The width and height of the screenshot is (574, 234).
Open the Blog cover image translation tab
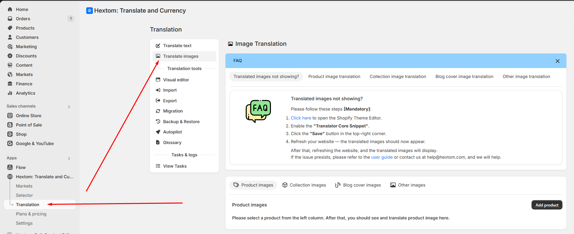click(464, 76)
